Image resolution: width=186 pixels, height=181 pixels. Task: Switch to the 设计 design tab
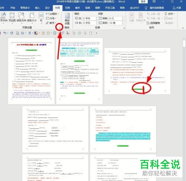click(x=48, y=8)
